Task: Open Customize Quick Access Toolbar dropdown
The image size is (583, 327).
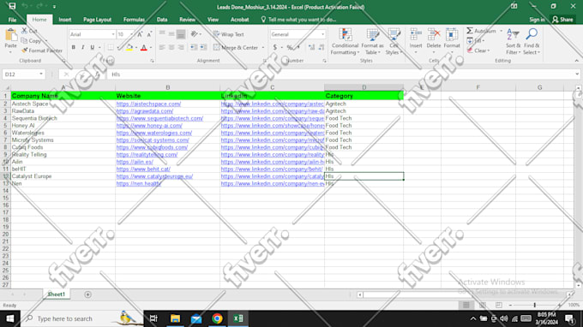Action: (54, 6)
